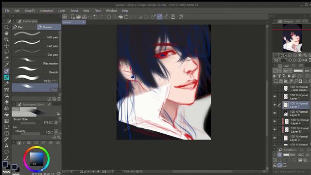The width and height of the screenshot is (311, 175).
Task: Toggle the lock layer icon
Action: coord(289,76)
